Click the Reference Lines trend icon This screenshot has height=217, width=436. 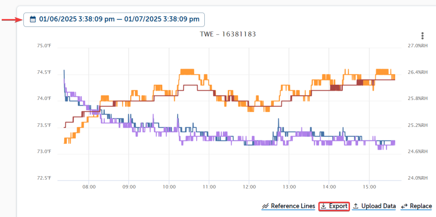tap(266, 206)
